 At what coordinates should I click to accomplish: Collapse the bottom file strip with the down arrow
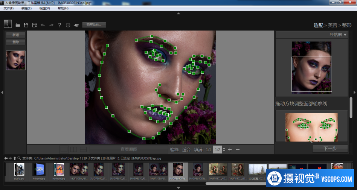178,188
